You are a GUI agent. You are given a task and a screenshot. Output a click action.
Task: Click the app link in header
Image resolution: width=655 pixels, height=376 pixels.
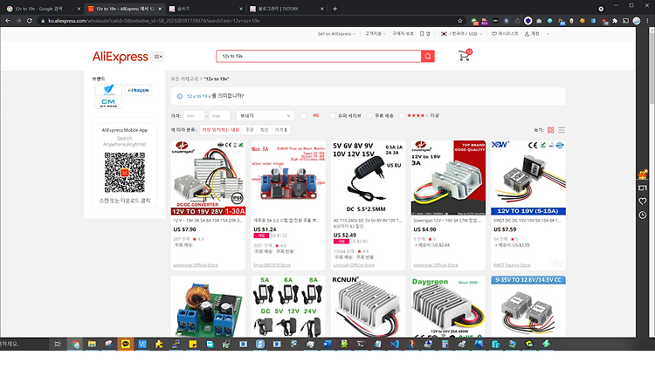pyautogui.click(x=425, y=34)
